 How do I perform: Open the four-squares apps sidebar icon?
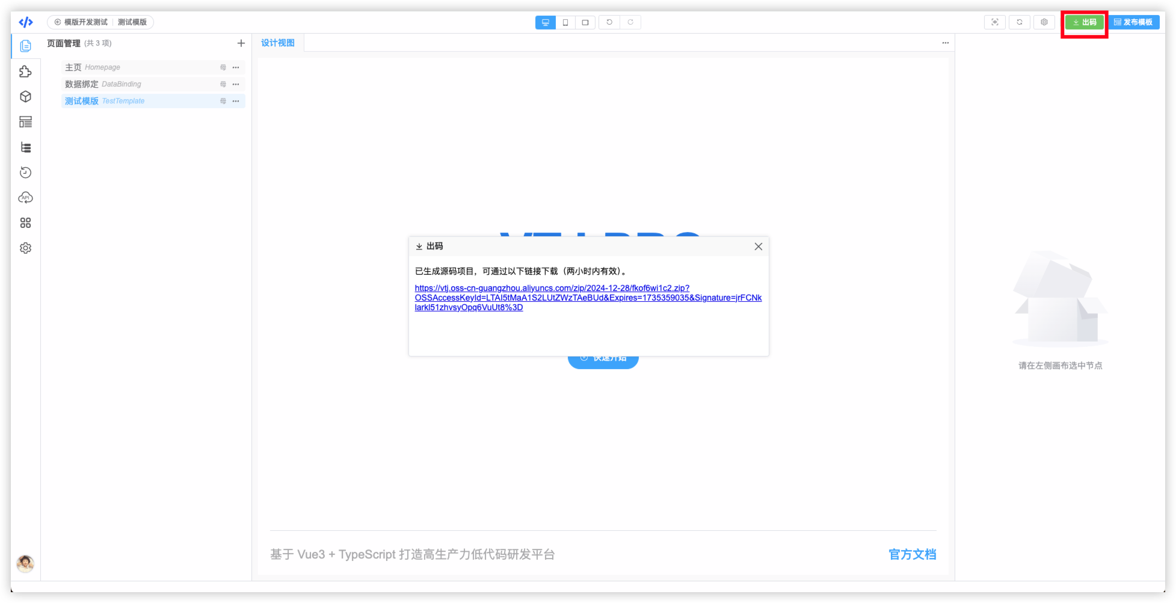(x=25, y=223)
